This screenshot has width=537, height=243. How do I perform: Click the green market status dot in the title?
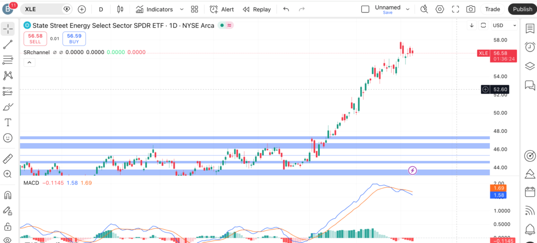pos(222,25)
